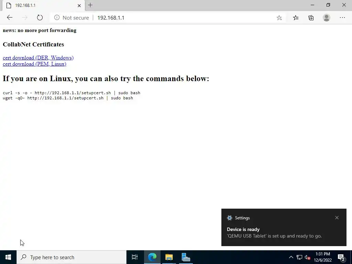Open the Settings and more ellipsis menu
Image resolution: width=352 pixels, height=264 pixels.
(342, 18)
